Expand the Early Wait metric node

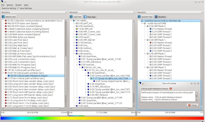click(3, 45)
